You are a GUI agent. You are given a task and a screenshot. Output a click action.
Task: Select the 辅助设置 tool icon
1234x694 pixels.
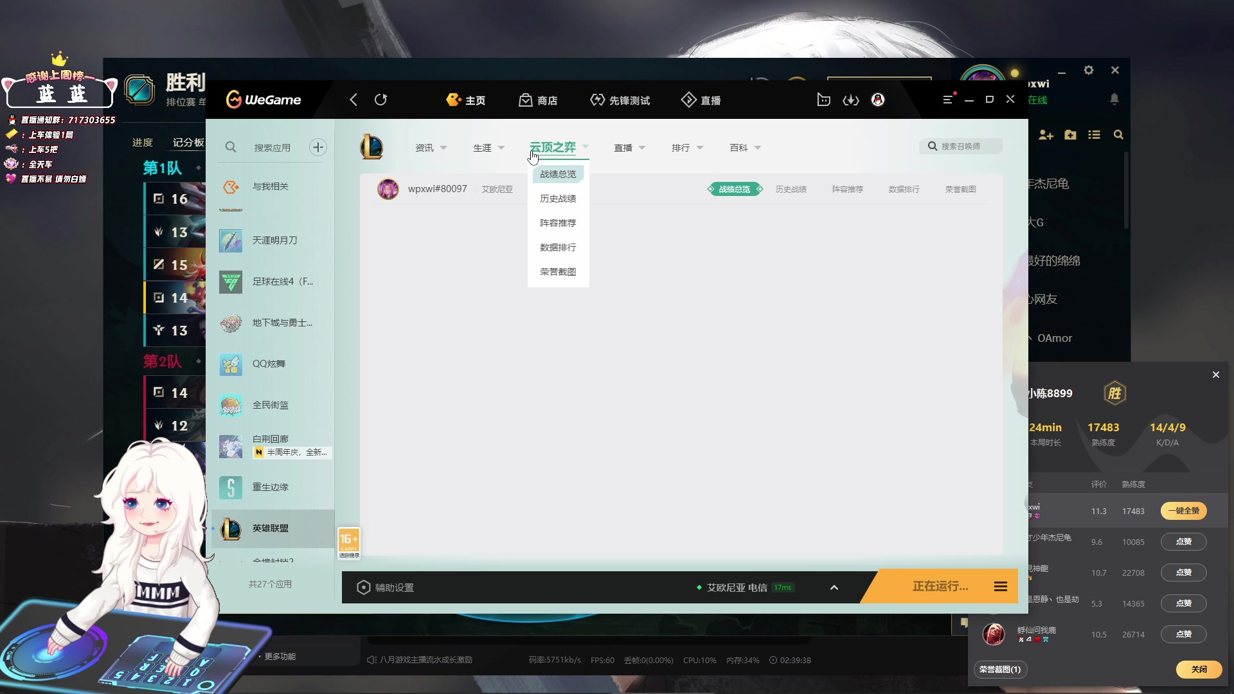tap(362, 587)
